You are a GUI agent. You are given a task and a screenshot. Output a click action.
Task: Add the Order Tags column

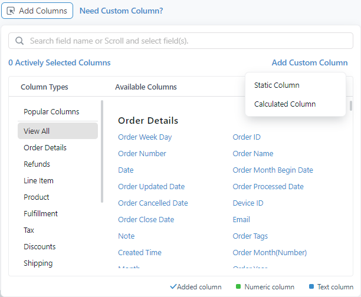[250, 236]
